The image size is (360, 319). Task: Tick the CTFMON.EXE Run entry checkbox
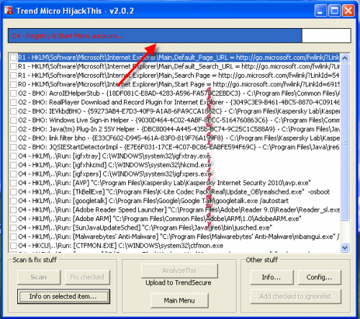click(14, 246)
